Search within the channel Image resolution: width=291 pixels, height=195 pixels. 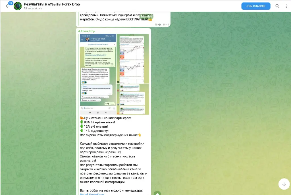277,6
